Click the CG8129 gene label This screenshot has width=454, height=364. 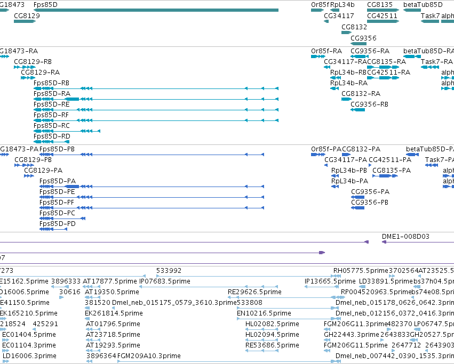[27, 16]
